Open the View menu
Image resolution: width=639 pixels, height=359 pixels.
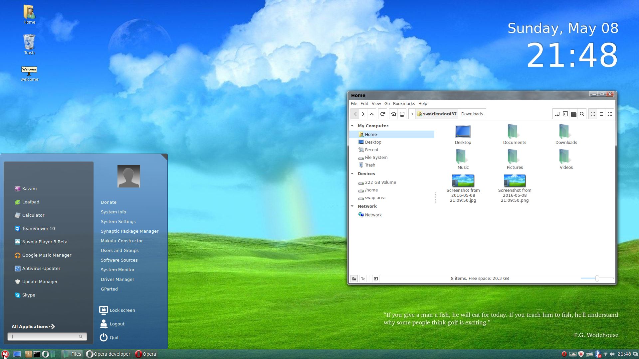[x=376, y=104]
